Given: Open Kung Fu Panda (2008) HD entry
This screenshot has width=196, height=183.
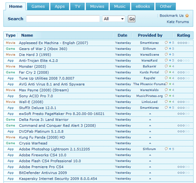Looking at the screenshot, I should coord(42,137).
